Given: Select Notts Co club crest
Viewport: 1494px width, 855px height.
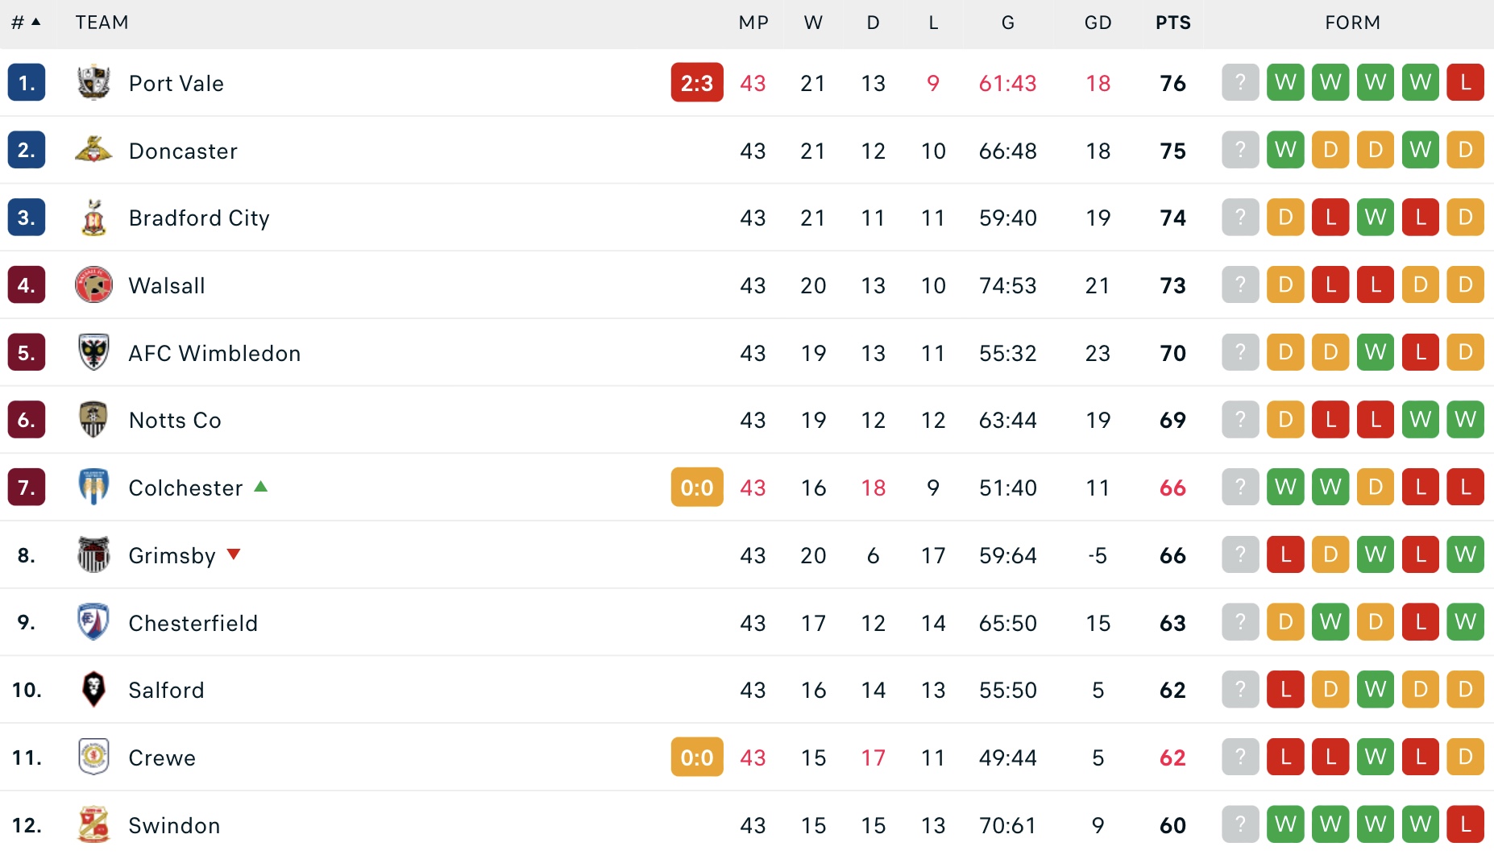Looking at the screenshot, I should pos(93,419).
